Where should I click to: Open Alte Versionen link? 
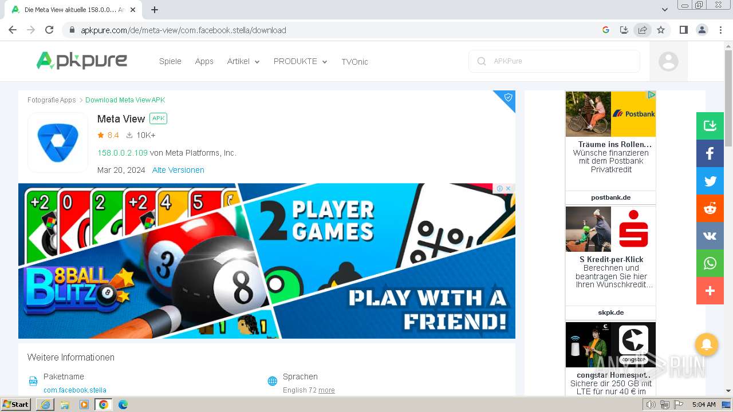178,170
